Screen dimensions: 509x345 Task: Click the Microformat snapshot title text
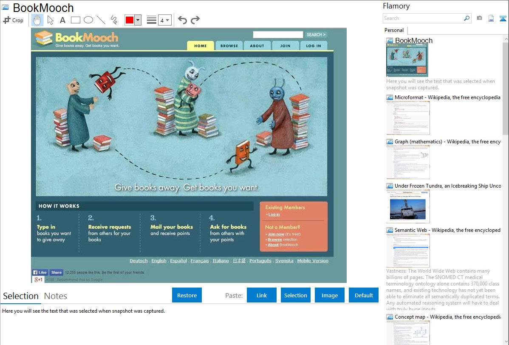pos(447,97)
